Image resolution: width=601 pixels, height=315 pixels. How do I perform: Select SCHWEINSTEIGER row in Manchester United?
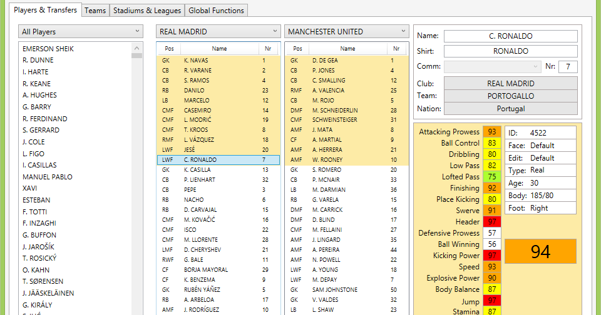(x=347, y=120)
